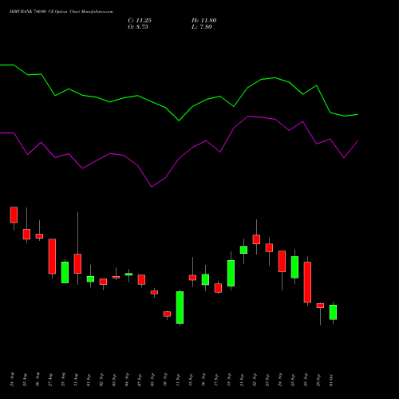399x399 pixels.
Task: Click the 31 Aug date label
Action: 76,379
